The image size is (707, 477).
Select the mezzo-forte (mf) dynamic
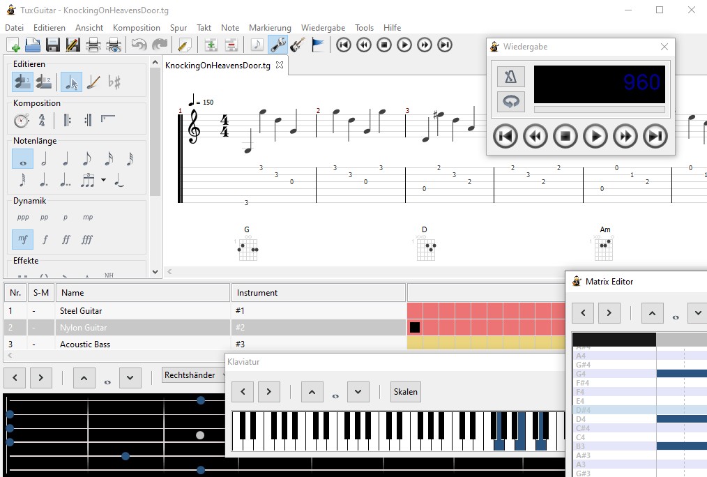coord(23,239)
